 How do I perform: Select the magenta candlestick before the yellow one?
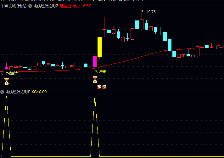(x=95, y=61)
